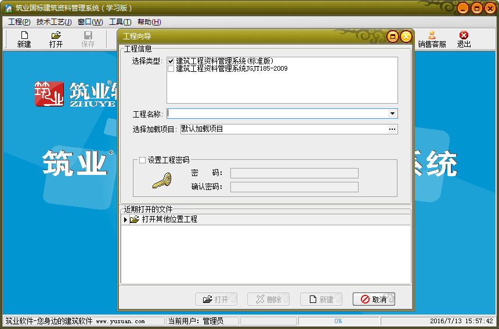Viewport: 499px width, 329px height.
Task: Click the 打开 button at dialog bottom
Action: pyautogui.click(x=216, y=299)
